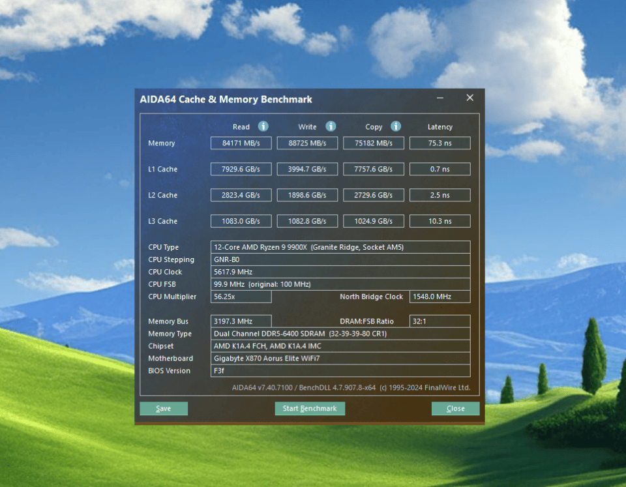
Task: Click the L2 Cache Latency field
Action: click(440, 195)
